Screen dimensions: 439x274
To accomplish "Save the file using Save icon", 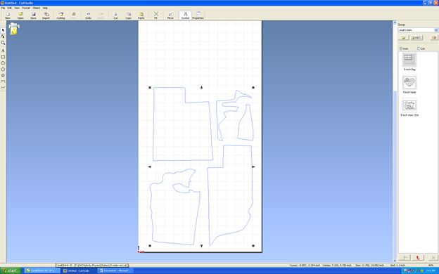I will tap(33, 15).
